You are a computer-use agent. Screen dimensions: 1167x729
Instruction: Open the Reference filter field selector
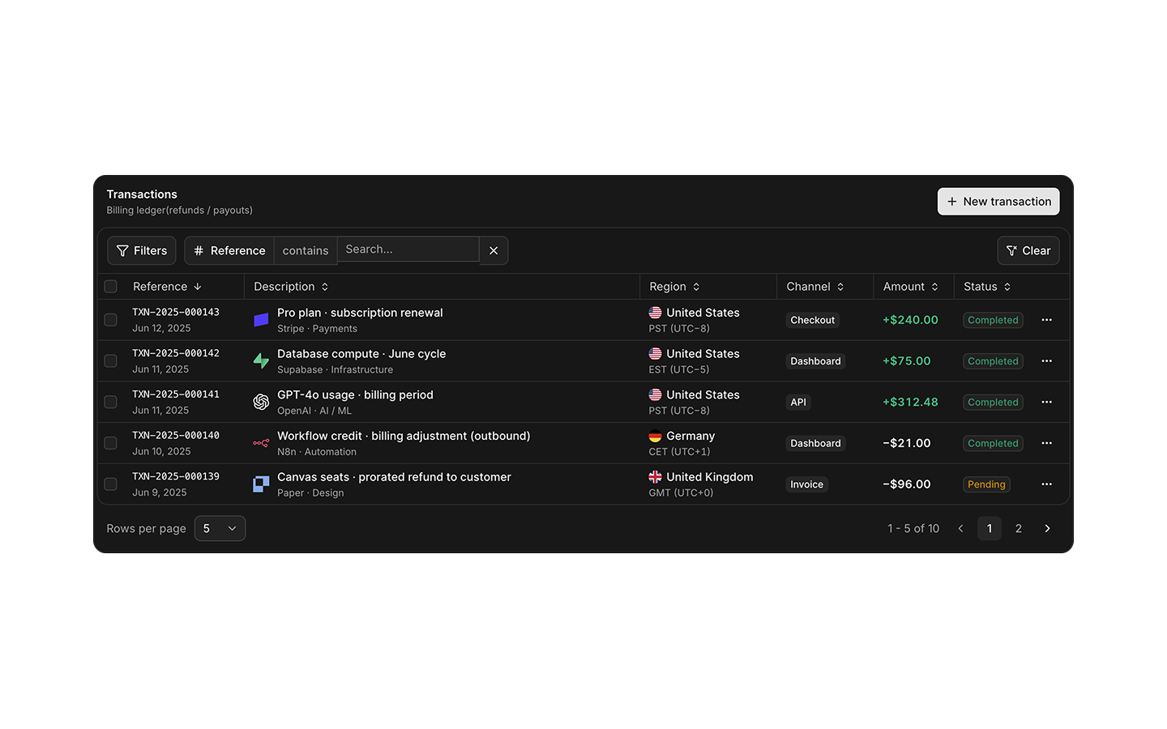[x=229, y=250]
